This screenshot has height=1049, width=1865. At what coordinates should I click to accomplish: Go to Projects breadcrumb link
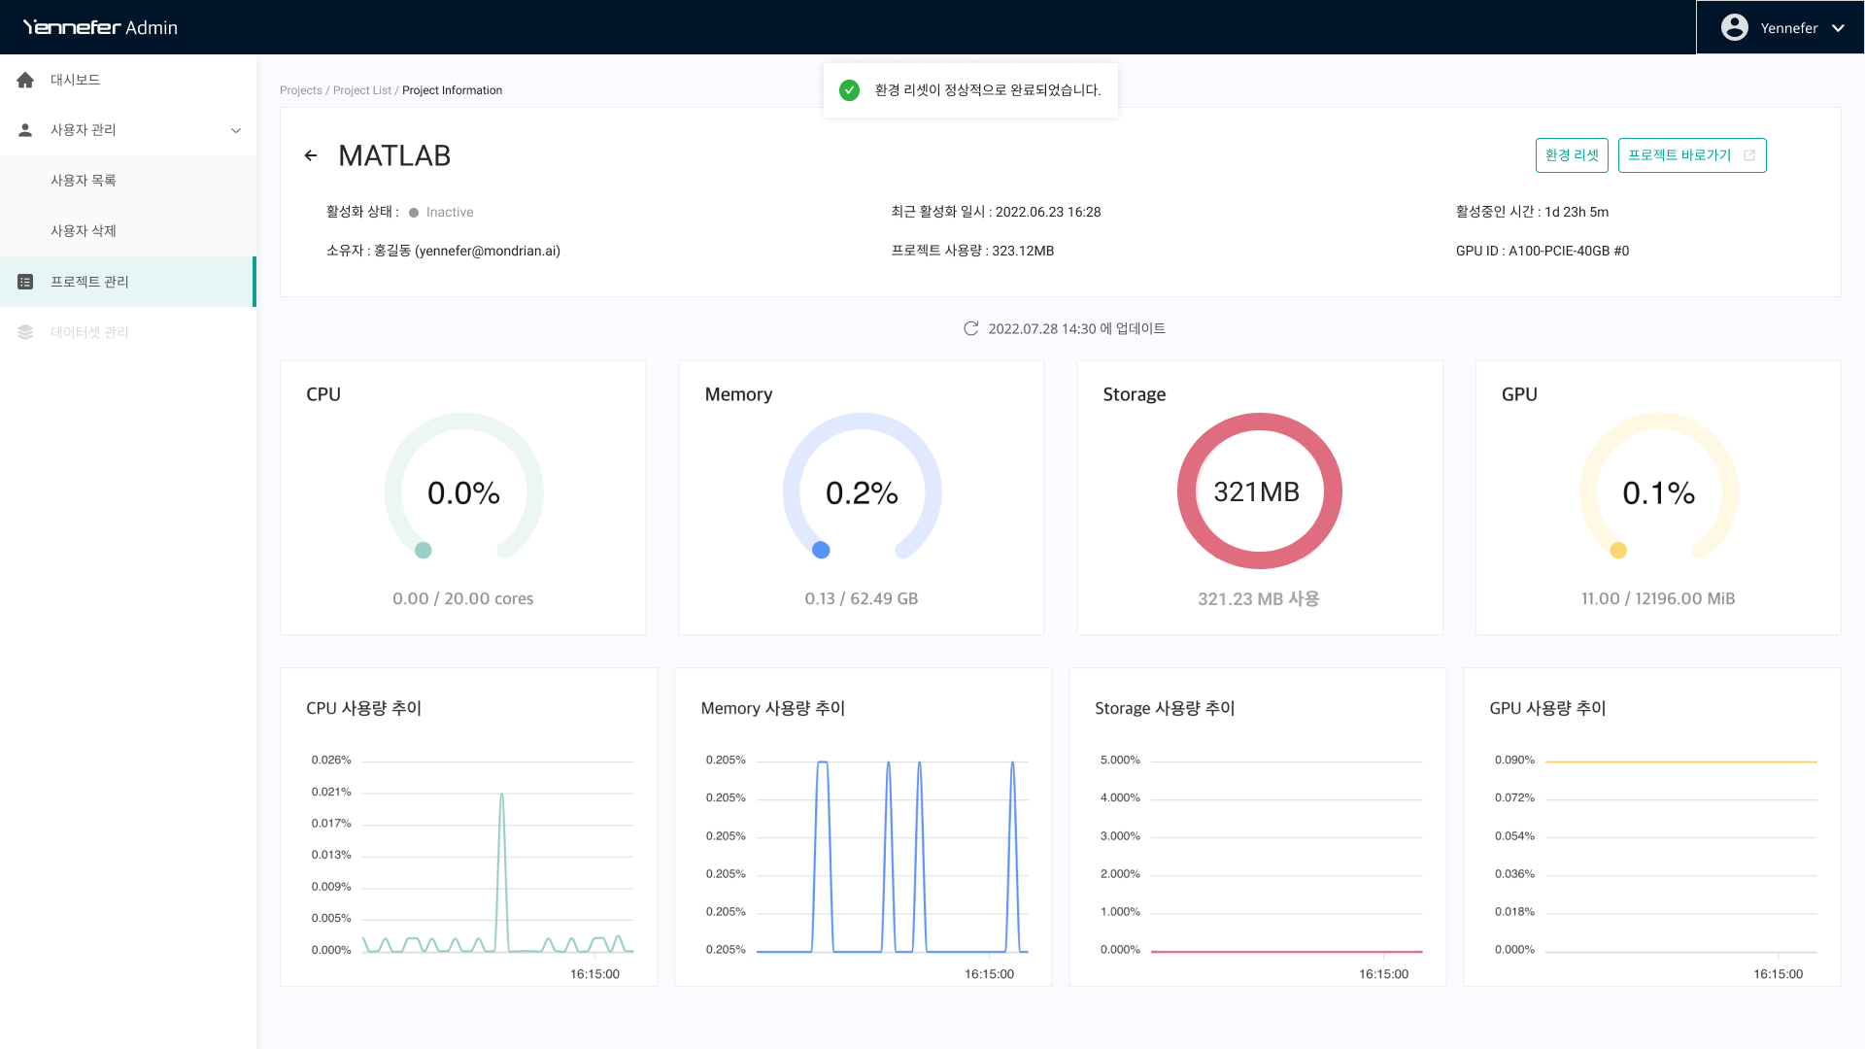coord(300,90)
